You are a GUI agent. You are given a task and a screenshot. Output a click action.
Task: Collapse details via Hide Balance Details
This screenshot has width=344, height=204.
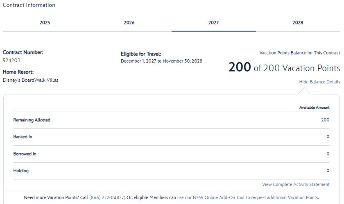[x=319, y=82]
